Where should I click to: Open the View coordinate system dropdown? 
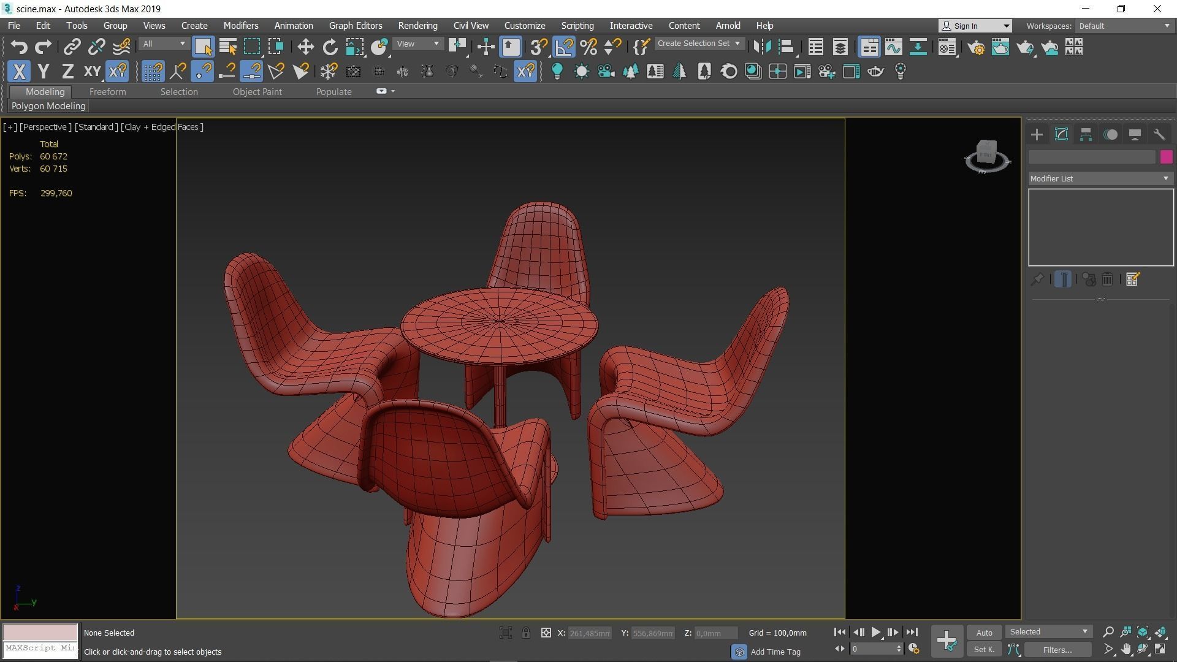418,44
